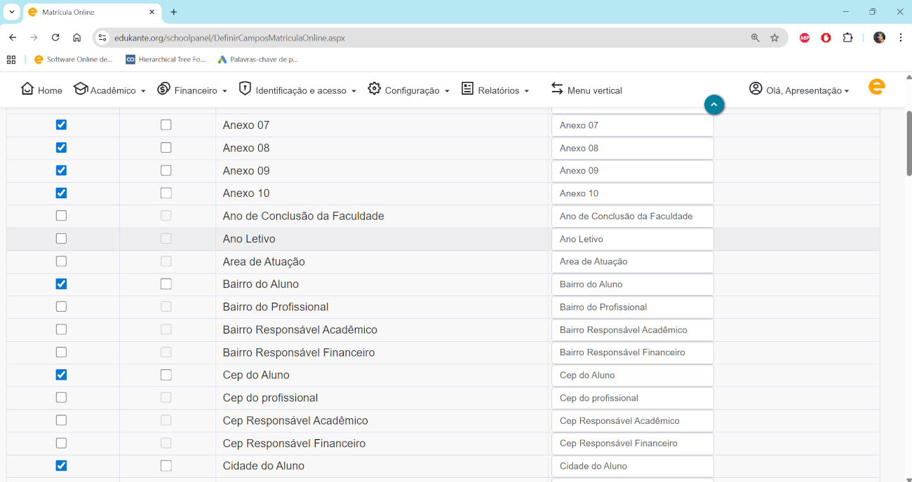Check second-column checkbox for Bairro do Aluno
The width and height of the screenshot is (912, 482).
[166, 284]
